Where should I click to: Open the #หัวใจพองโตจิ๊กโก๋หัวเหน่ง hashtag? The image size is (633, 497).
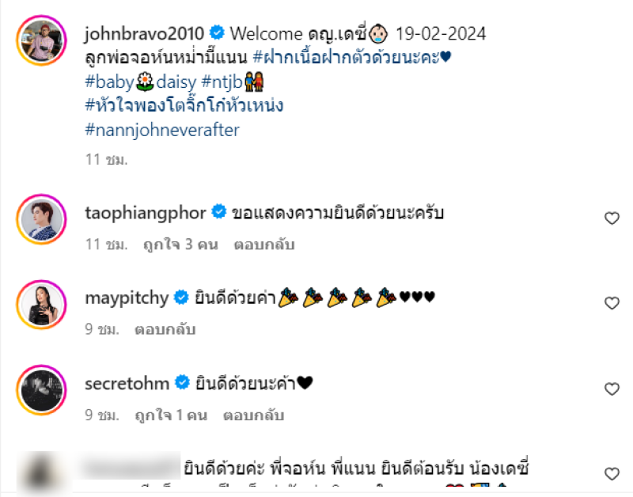pyautogui.click(x=184, y=105)
